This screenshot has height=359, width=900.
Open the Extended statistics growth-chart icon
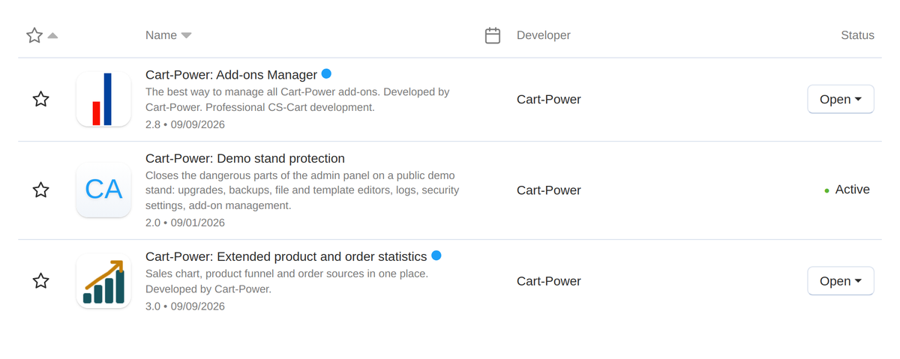pos(103,281)
